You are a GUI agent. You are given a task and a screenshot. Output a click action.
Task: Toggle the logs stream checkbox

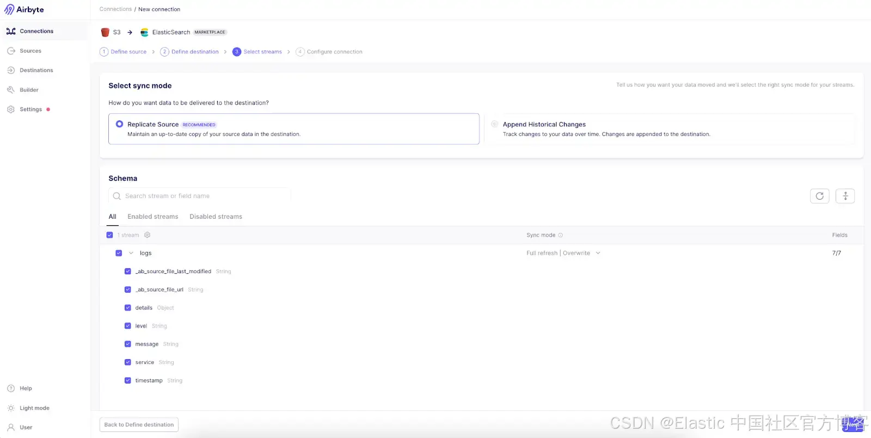(x=119, y=253)
